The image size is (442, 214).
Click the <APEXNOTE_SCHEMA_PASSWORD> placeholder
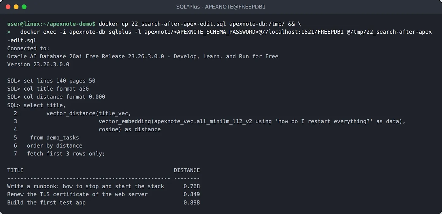click(x=216, y=32)
